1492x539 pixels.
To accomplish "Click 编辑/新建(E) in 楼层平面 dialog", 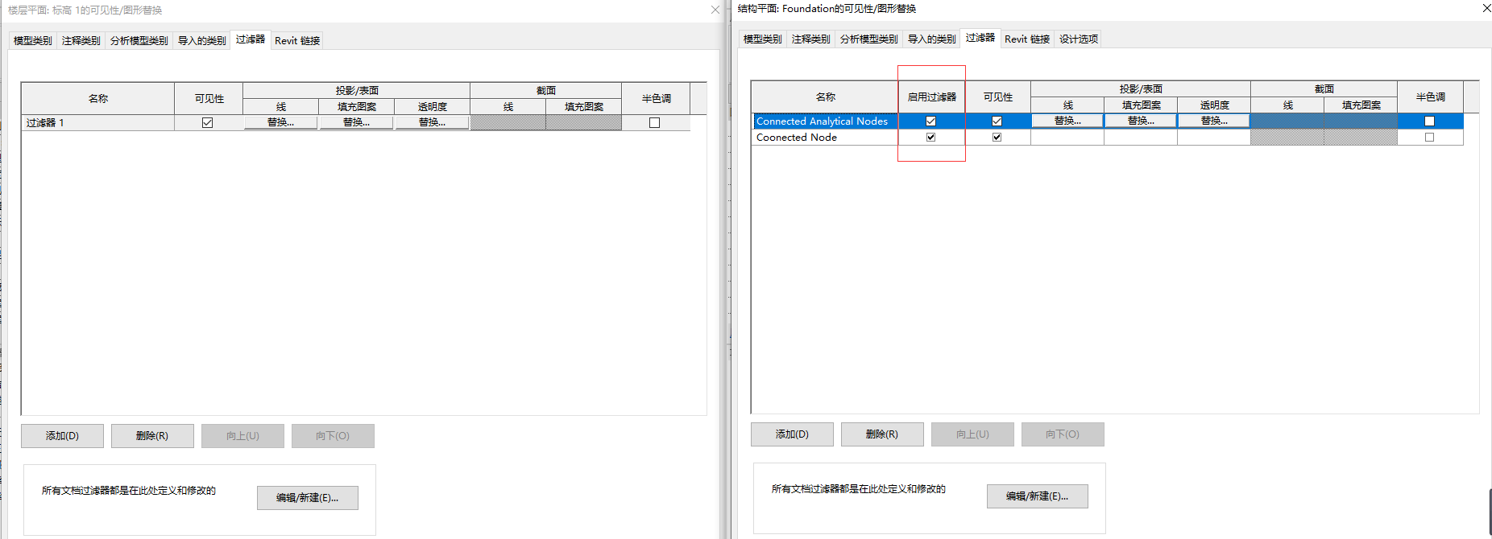I will 308,498.
